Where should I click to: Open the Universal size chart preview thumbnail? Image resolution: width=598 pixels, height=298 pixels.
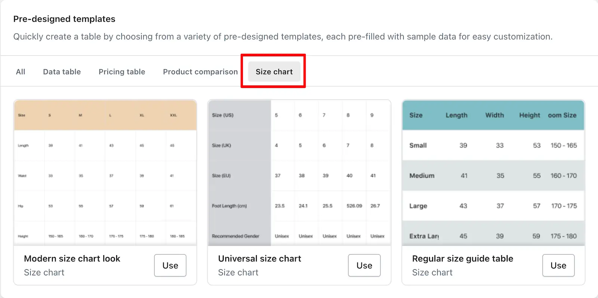tap(299, 173)
